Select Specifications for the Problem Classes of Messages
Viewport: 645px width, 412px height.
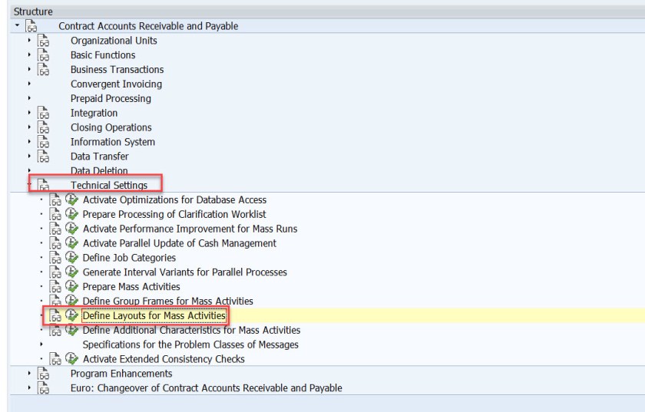coord(190,344)
